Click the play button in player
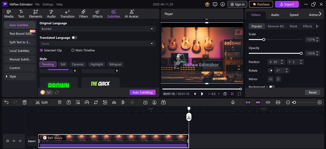 point(202,94)
